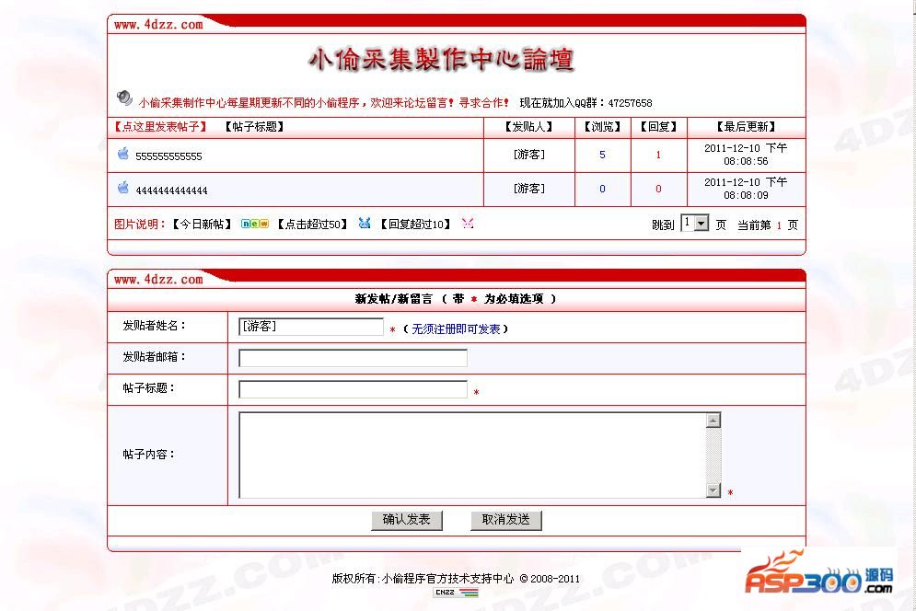
Task: Click the QQ group number 47257658
Action: tap(630, 103)
